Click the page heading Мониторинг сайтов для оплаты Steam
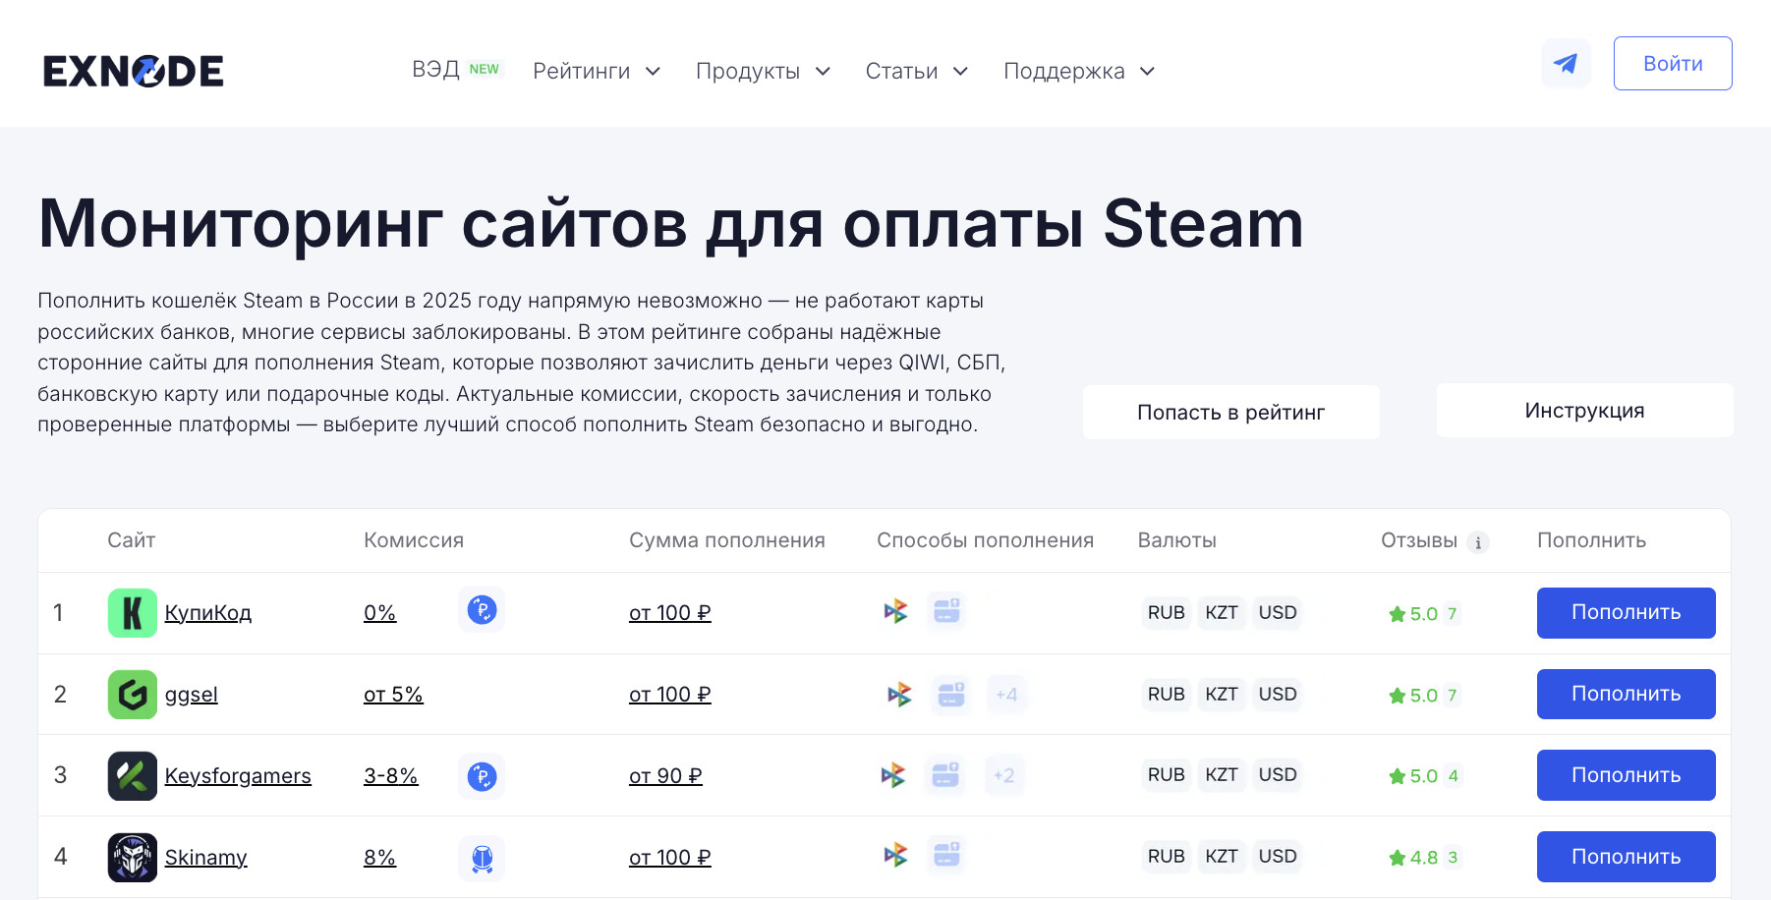The height and width of the screenshot is (900, 1771). (x=671, y=224)
